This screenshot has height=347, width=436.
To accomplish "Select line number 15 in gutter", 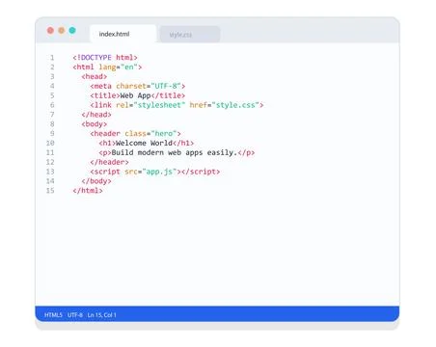I will click(50, 191).
